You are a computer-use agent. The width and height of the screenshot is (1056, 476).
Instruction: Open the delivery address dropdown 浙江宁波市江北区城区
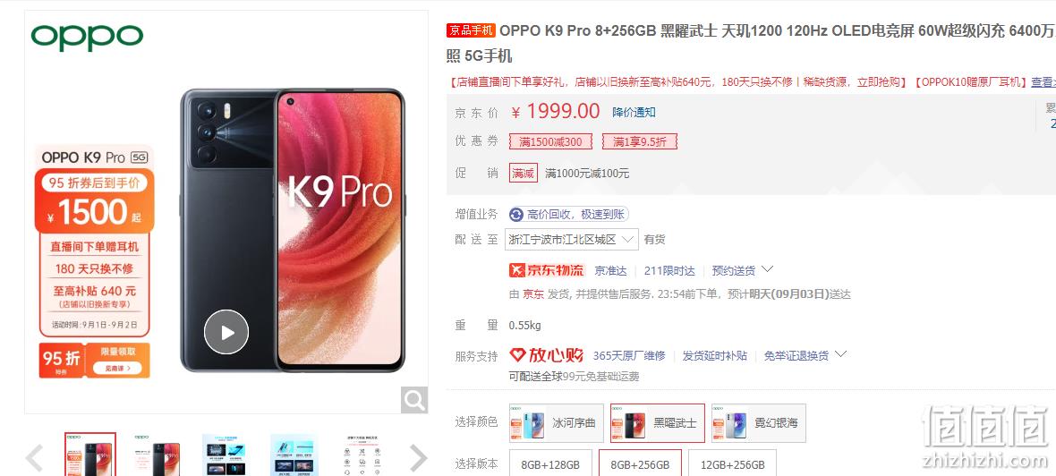571,239
